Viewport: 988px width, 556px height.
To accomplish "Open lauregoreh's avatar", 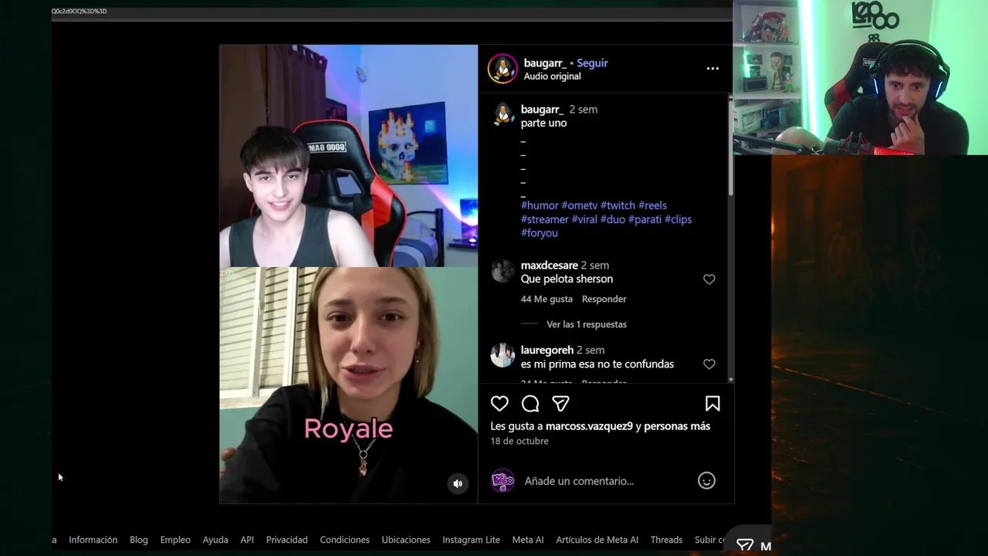I will pos(502,355).
